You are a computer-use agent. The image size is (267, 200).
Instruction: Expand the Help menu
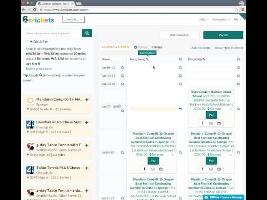tap(204, 20)
